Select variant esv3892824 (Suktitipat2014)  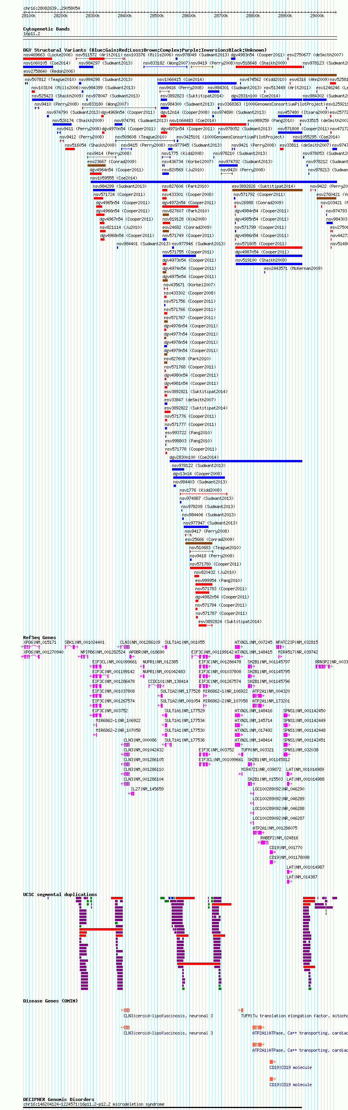point(230,621)
